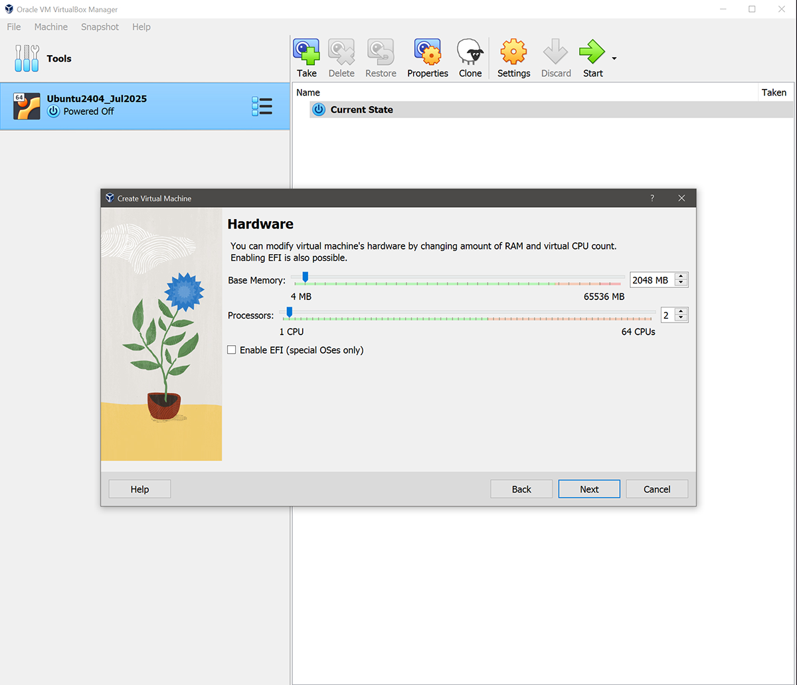Click the Clone sheep icon
The image size is (797, 685).
pos(470,52)
